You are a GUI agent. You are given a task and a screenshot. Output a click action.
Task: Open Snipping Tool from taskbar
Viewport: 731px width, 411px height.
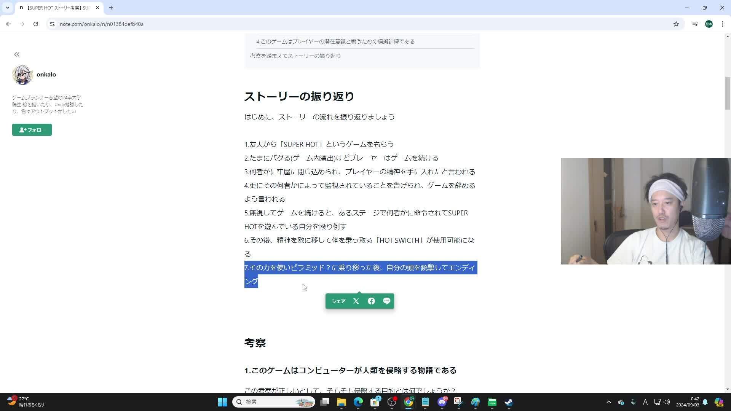coord(459,402)
